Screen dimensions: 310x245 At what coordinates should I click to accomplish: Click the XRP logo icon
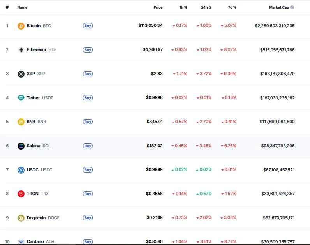[21, 74]
